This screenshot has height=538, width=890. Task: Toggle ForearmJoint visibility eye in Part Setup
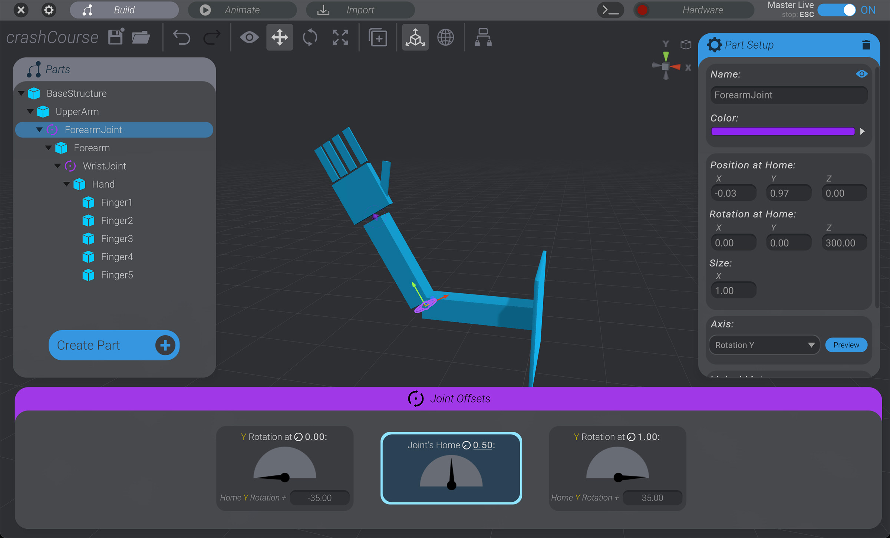[861, 74]
